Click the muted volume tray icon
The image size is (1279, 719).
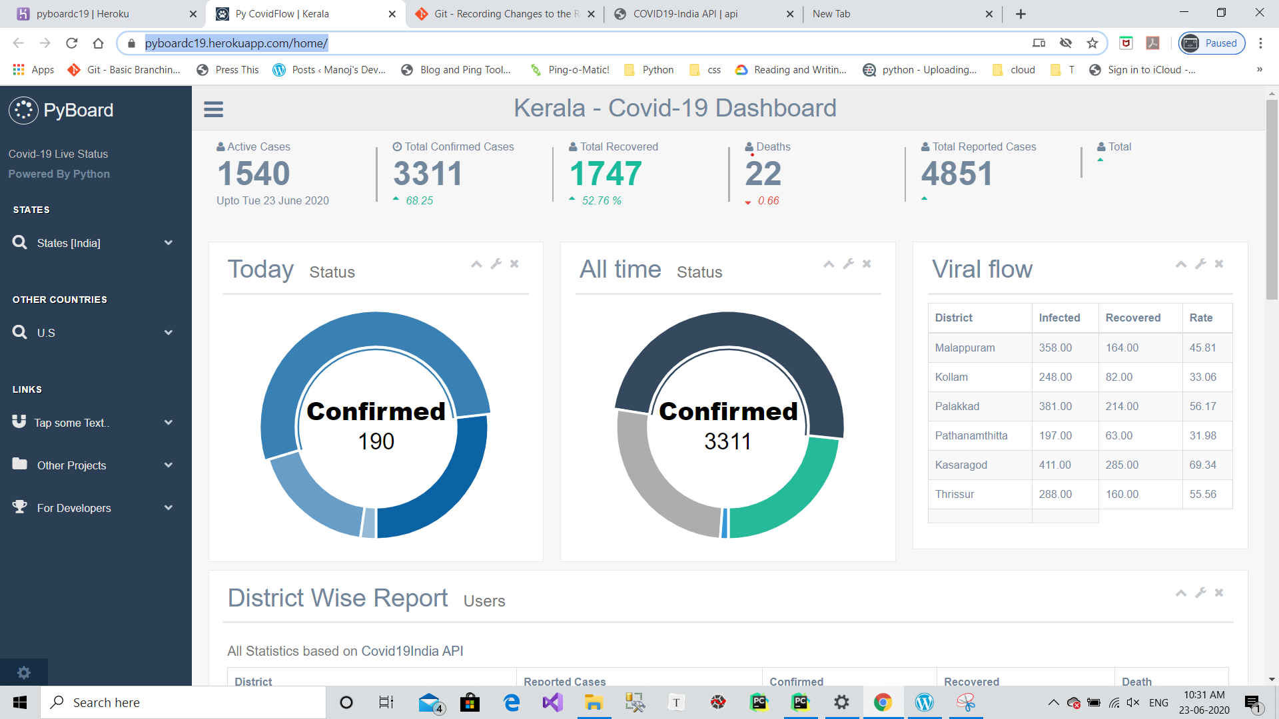[x=1133, y=702]
